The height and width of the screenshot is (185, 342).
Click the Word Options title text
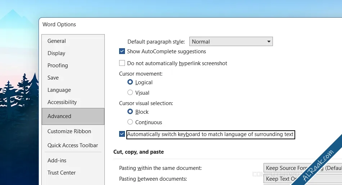pos(59,24)
